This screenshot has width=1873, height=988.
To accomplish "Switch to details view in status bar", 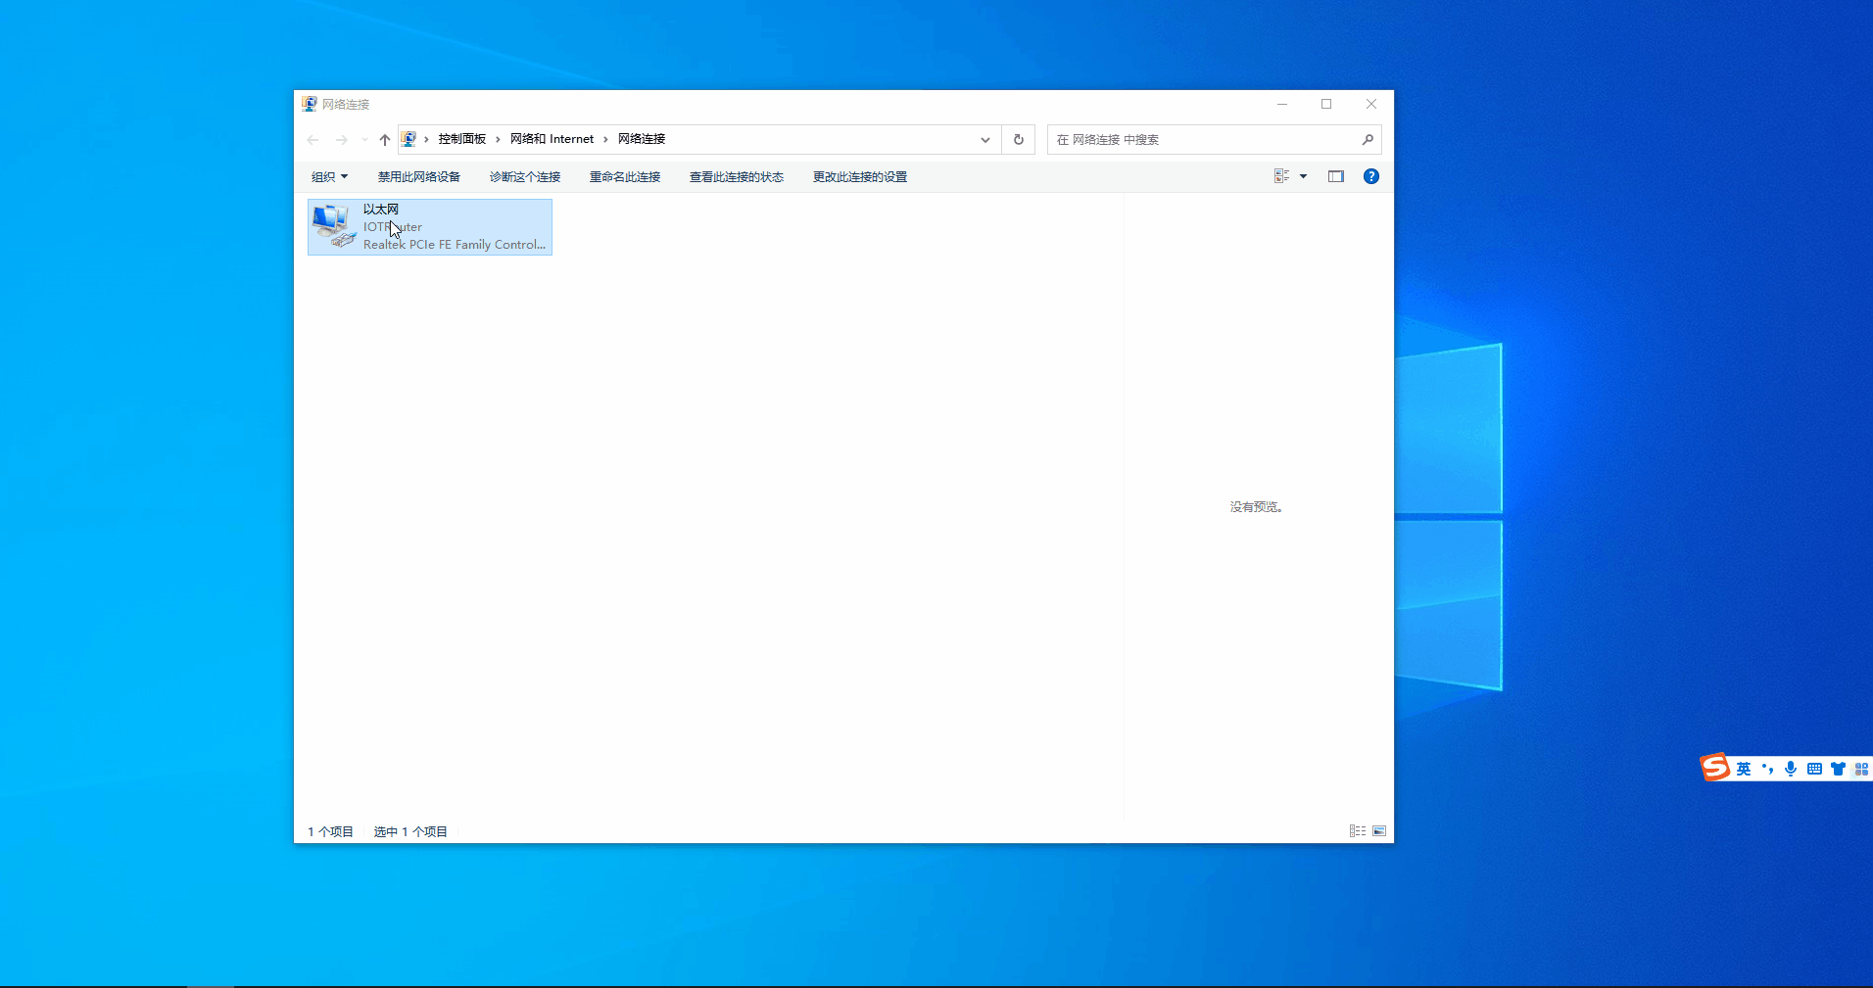I will coord(1358,831).
